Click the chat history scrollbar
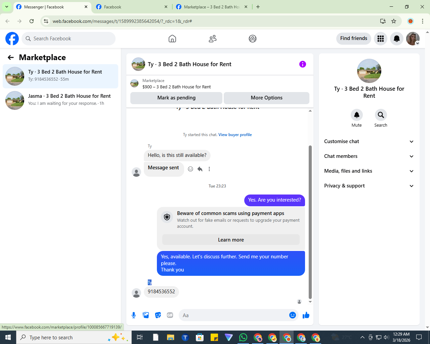 (x=310, y=222)
